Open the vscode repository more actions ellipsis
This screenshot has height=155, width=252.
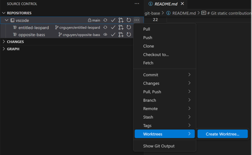136,20
